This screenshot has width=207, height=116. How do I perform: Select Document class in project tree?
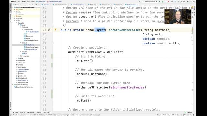click(x=29, y=36)
